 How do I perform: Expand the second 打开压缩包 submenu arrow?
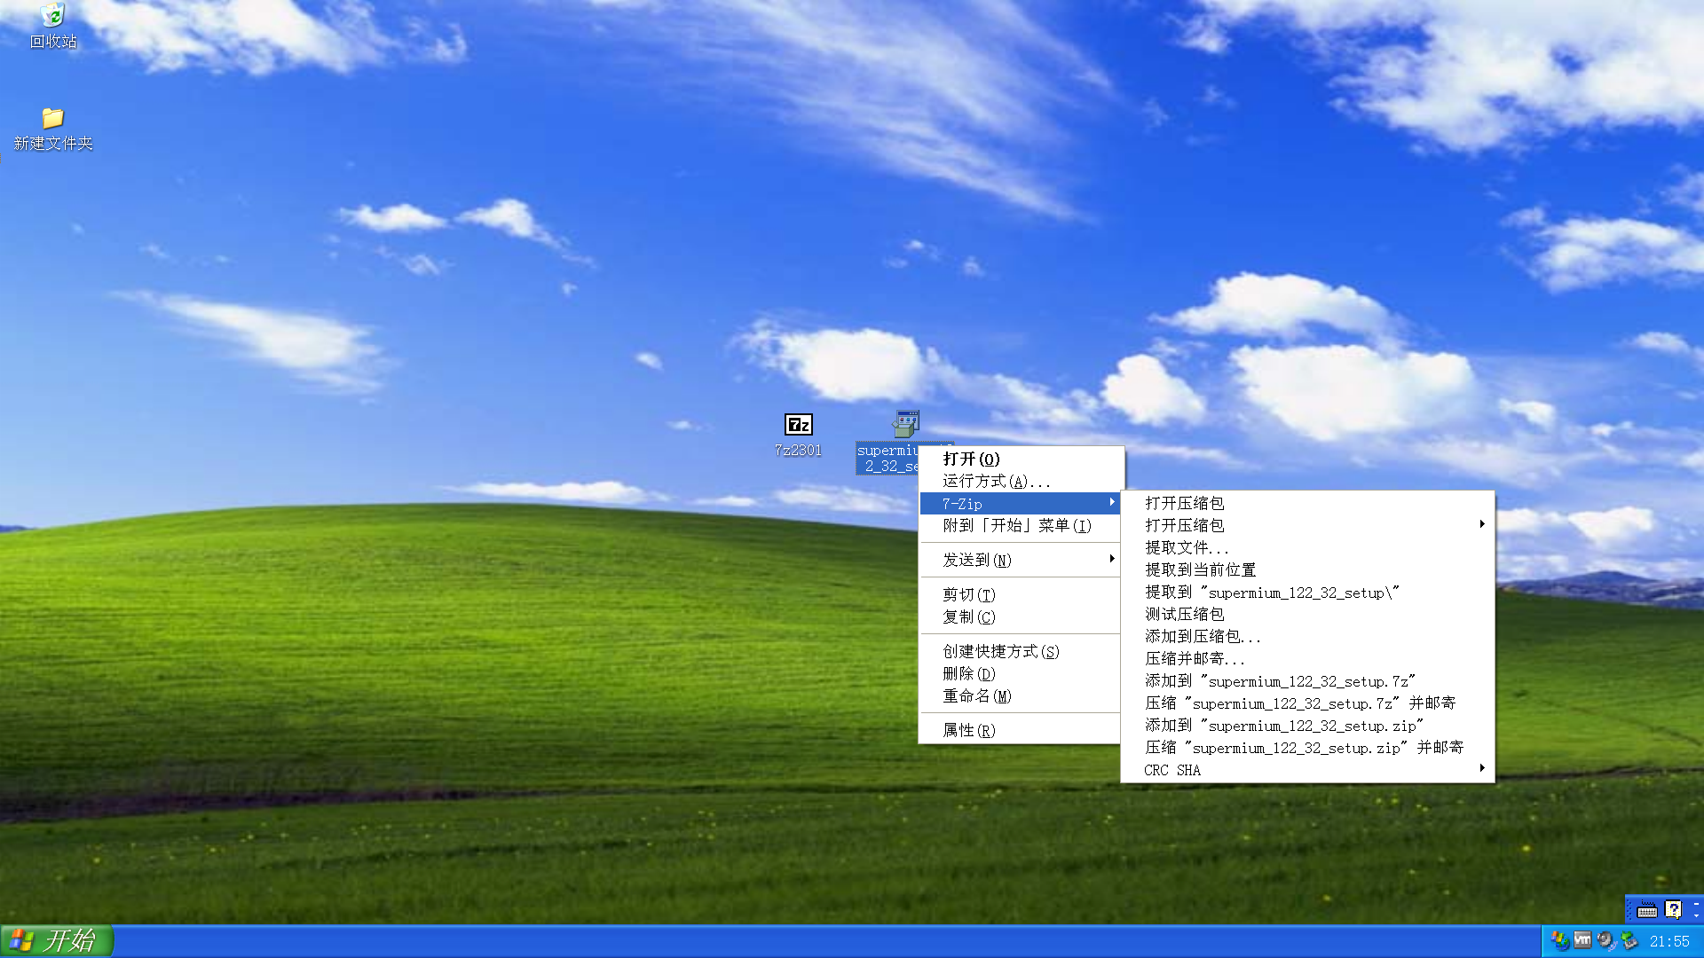pyautogui.click(x=1481, y=525)
